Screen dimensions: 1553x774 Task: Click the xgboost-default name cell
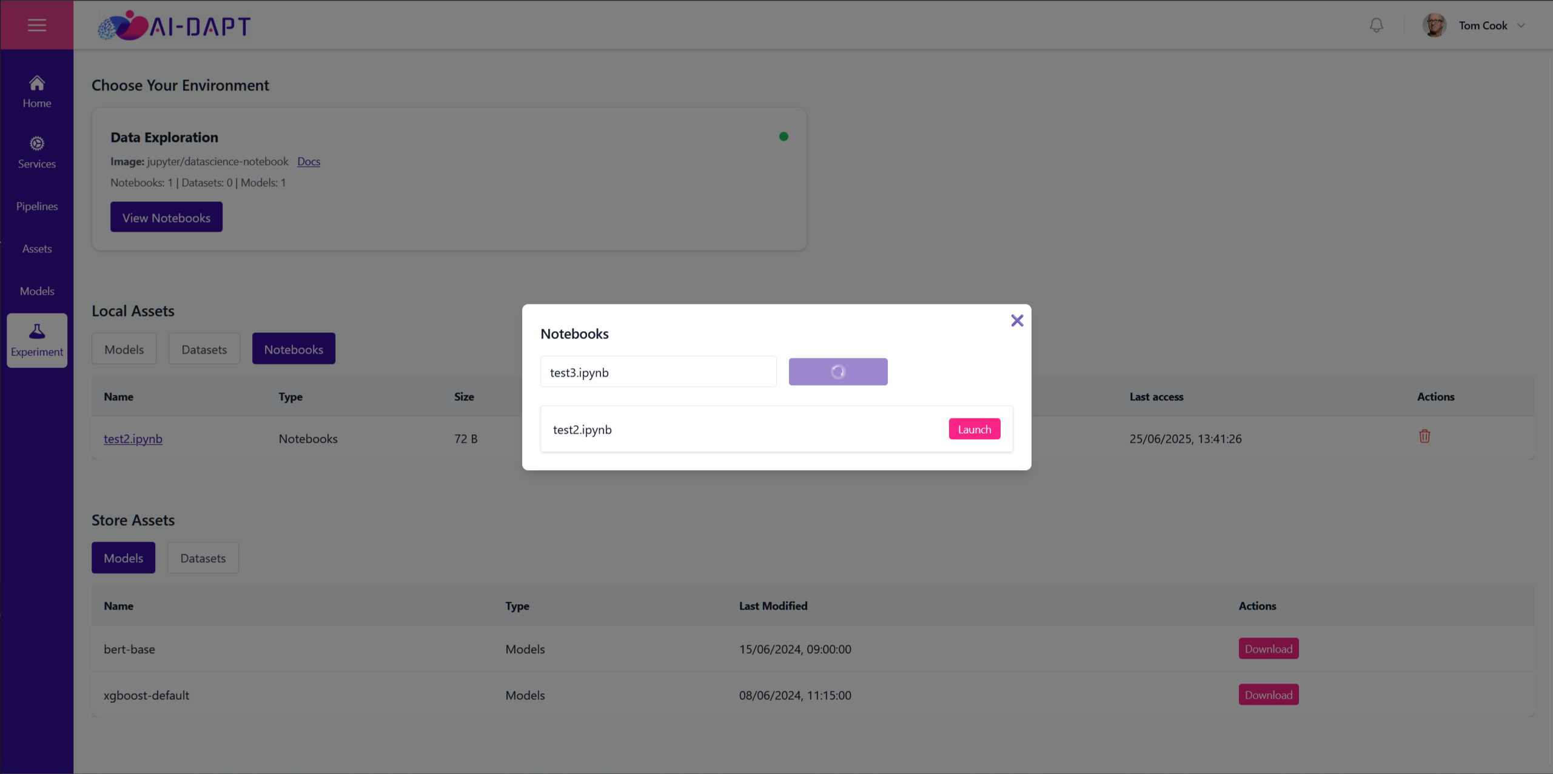[146, 695]
